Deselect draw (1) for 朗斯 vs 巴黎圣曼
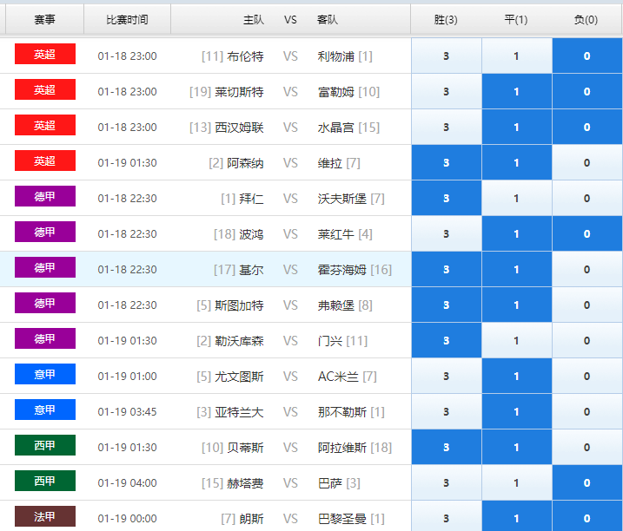This screenshot has height=531, width=623. pos(516,516)
